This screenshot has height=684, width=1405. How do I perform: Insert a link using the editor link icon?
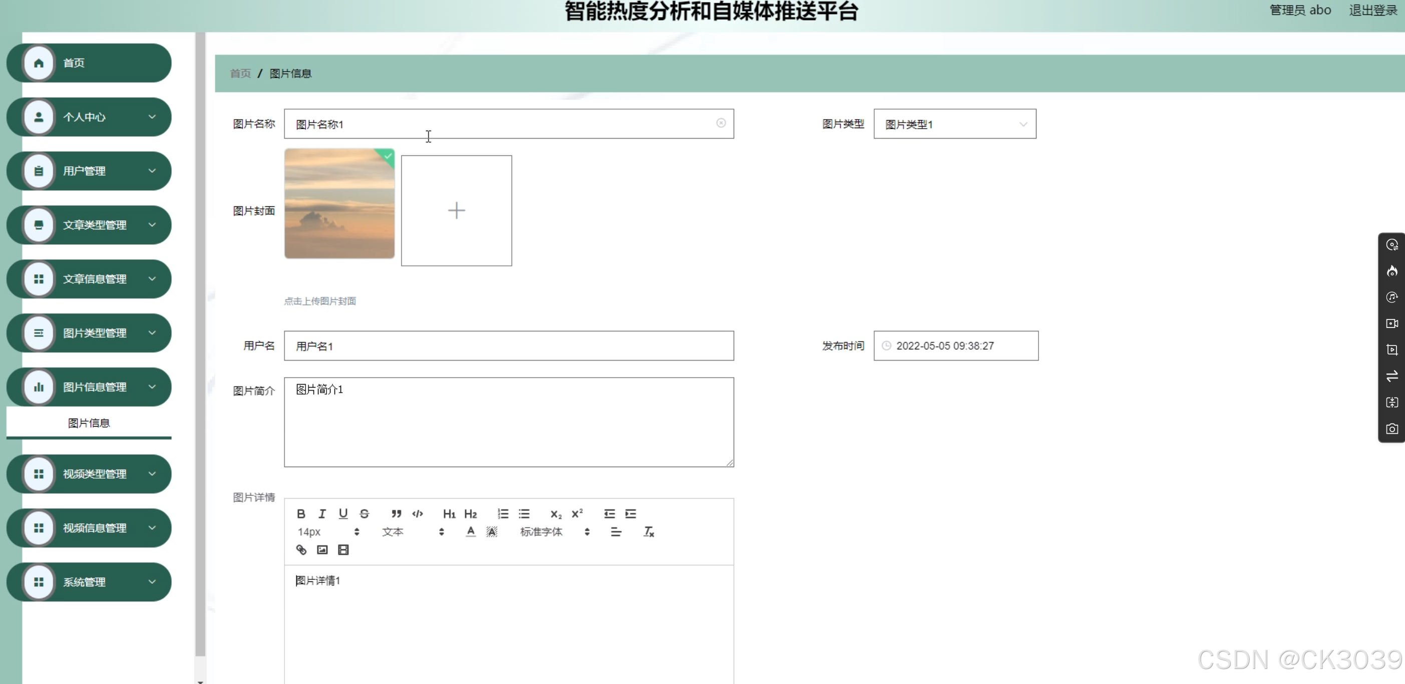(300, 550)
